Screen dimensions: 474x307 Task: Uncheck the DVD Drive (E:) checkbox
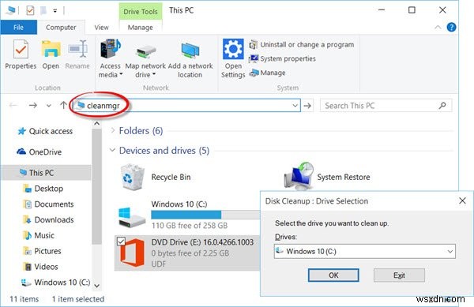121,241
